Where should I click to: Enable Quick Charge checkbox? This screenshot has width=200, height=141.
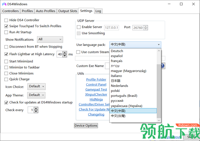click(6, 79)
